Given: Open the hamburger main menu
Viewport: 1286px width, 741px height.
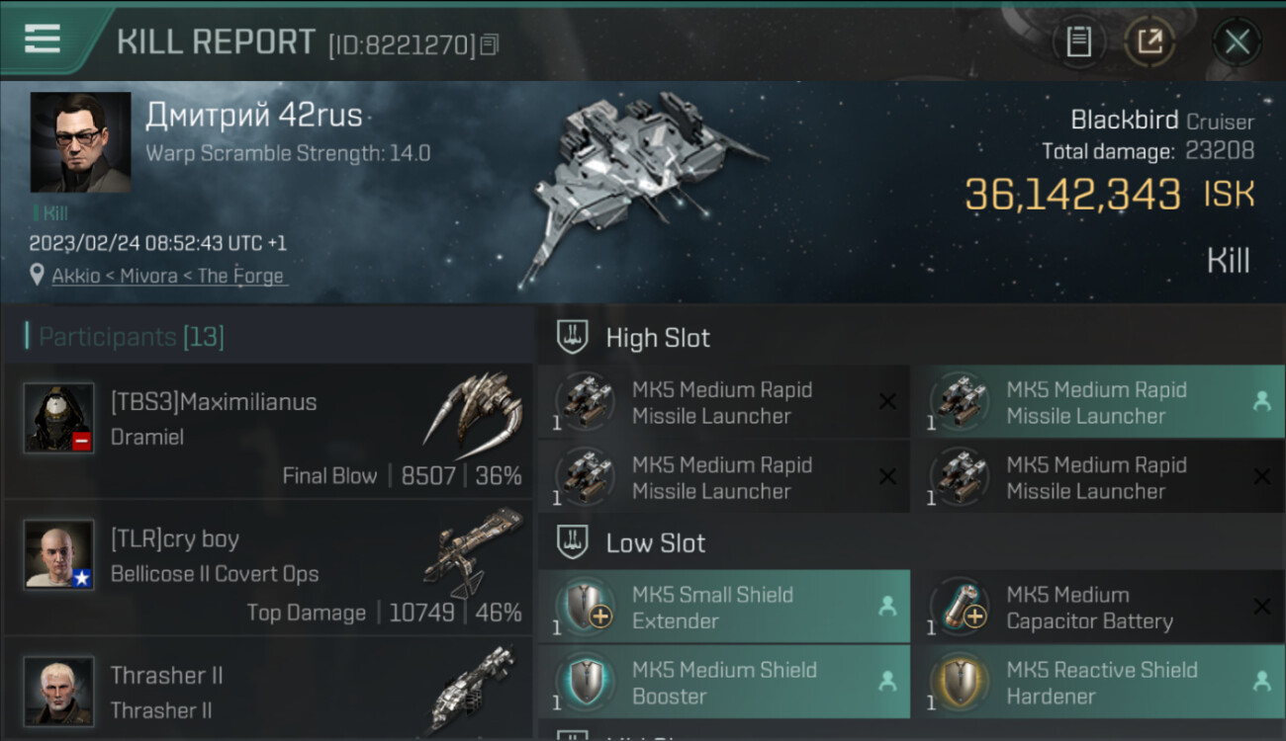Looking at the screenshot, I should pyautogui.click(x=42, y=40).
